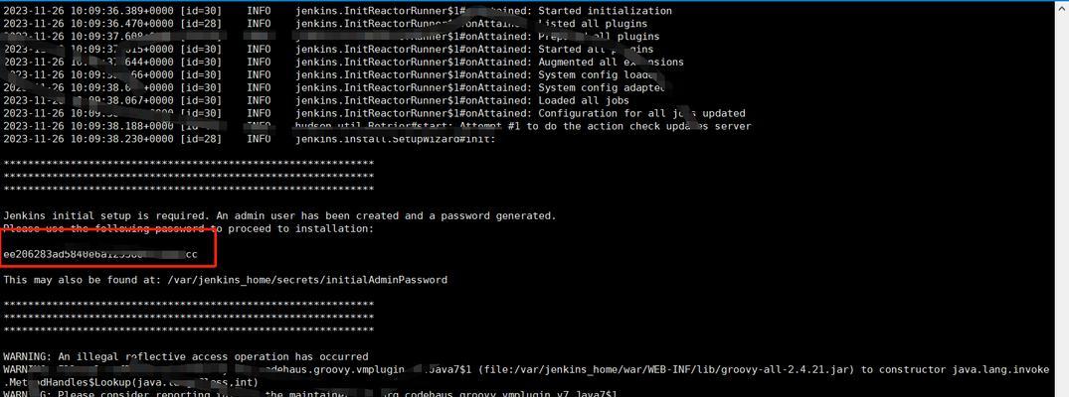Screen dimensions: 1069x397
Task: Click 'Please use the following password' line
Action: coord(188,229)
